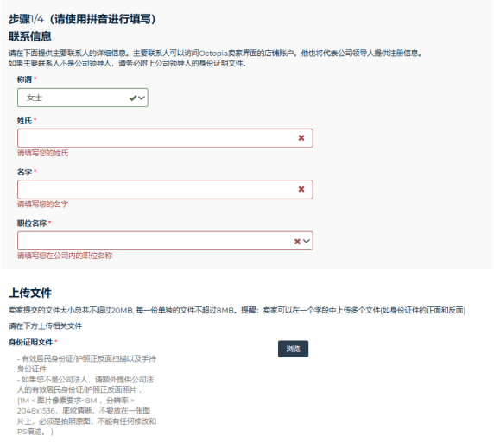Click the chevron arrow of 称谓 dropdown
Screen dimensions: 494x442
142,98
